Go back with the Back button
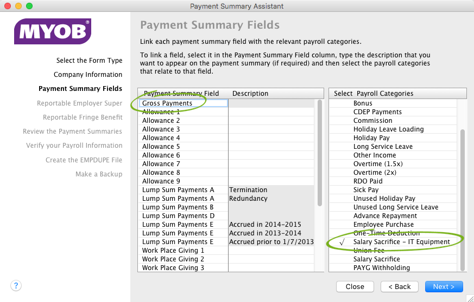This screenshot has height=302, width=474. 399,287
